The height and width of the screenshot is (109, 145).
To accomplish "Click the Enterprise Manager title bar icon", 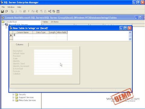I will pyautogui.click(x=2, y=2).
